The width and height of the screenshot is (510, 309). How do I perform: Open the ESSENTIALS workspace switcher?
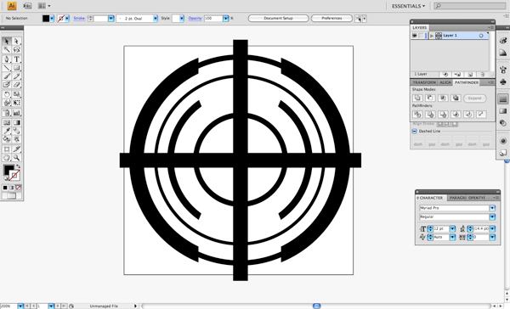click(x=408, y=6)
